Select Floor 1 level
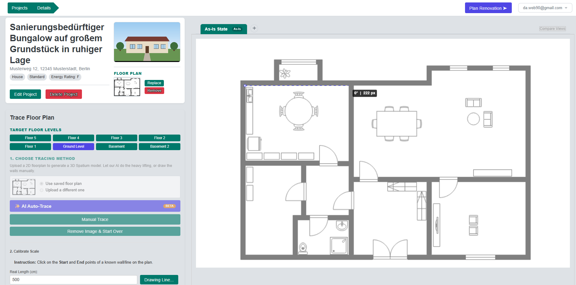The image size is (576, 285). pos(30,146)
